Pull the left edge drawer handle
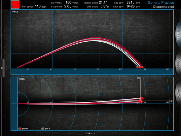This screenshot has height=136, width=181. tap(2, 67)
